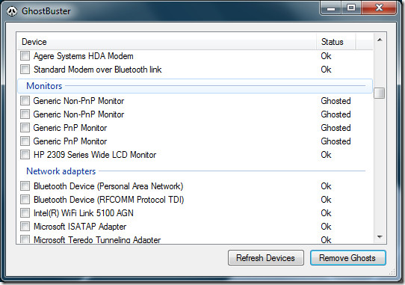Click the scrollbar down arrow
The height and width of the screenshot is (285, 405).
click(x=380, y=236)
